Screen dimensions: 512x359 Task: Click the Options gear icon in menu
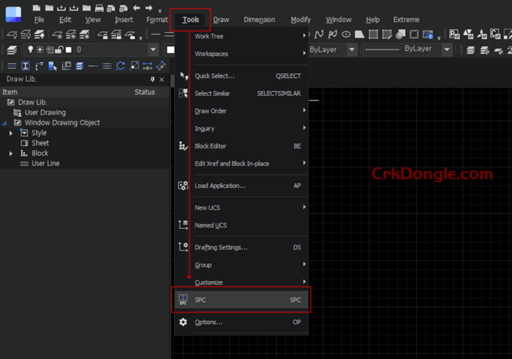point(183,322)
